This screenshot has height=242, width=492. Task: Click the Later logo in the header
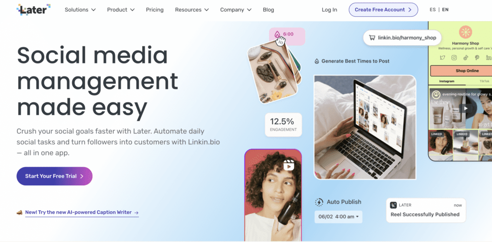click(x=33, y=10)
